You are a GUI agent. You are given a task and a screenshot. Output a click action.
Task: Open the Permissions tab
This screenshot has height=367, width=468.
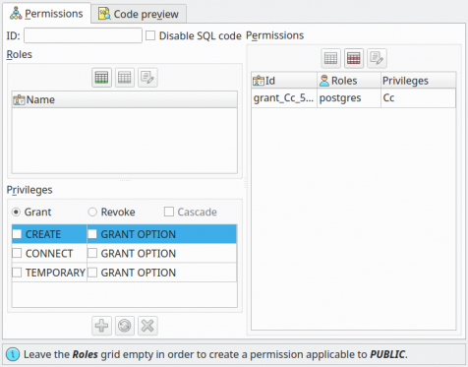pos(46,13)
